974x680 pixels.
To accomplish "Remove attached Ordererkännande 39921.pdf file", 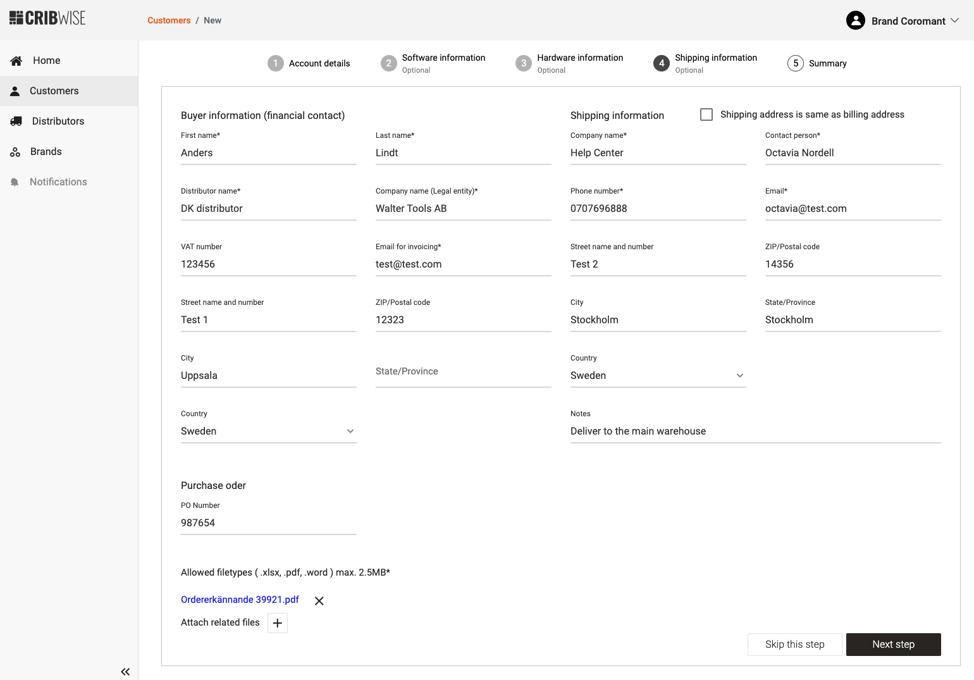I will pos(319,601).
